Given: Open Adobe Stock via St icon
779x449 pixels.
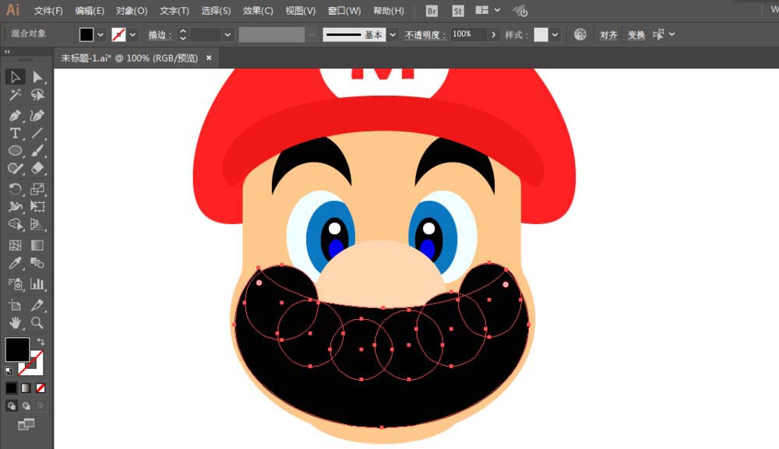Looking at the screenshot, I should pos(457,10).
